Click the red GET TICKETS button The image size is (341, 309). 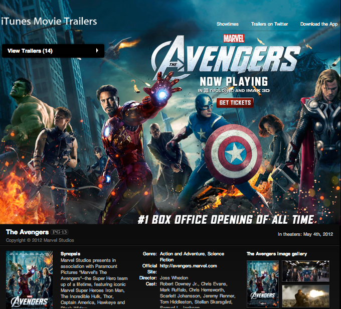pos(235,103)
